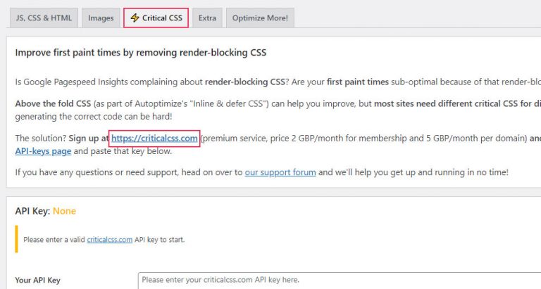This screenshot has width=541, height=289.
Task: Open the Optimize More! tab
Action: 260,18
